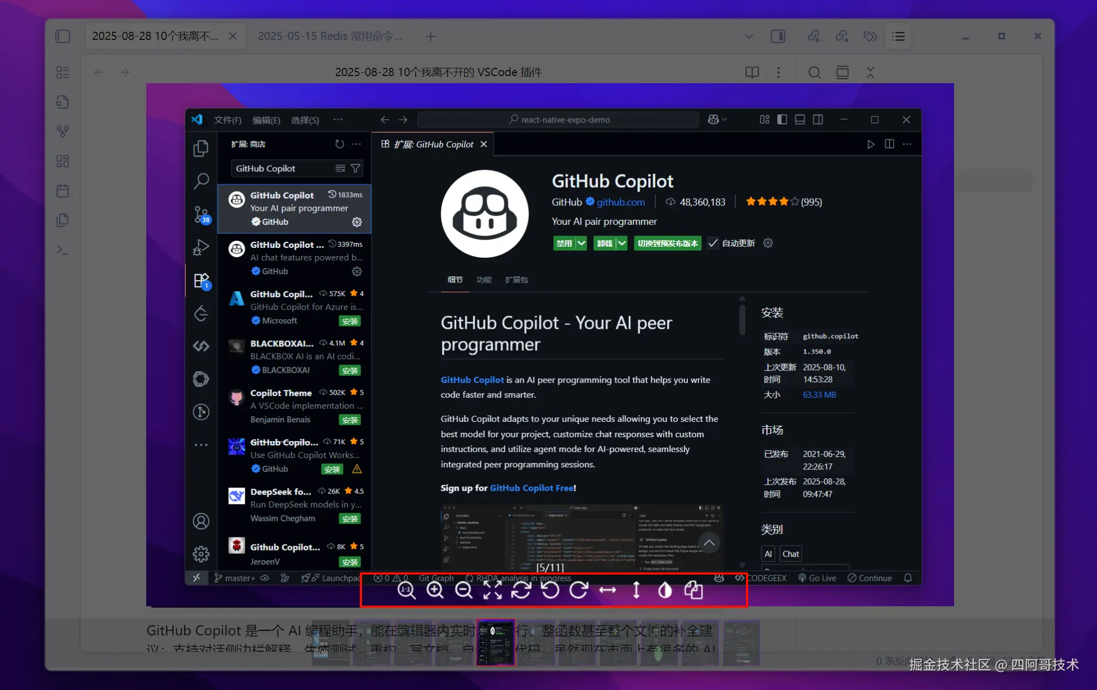
Task: Select the highlighted gallery thumbnail
Action: coord(496,642)
